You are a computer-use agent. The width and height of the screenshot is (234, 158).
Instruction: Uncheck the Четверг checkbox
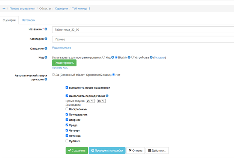[67, 130]
